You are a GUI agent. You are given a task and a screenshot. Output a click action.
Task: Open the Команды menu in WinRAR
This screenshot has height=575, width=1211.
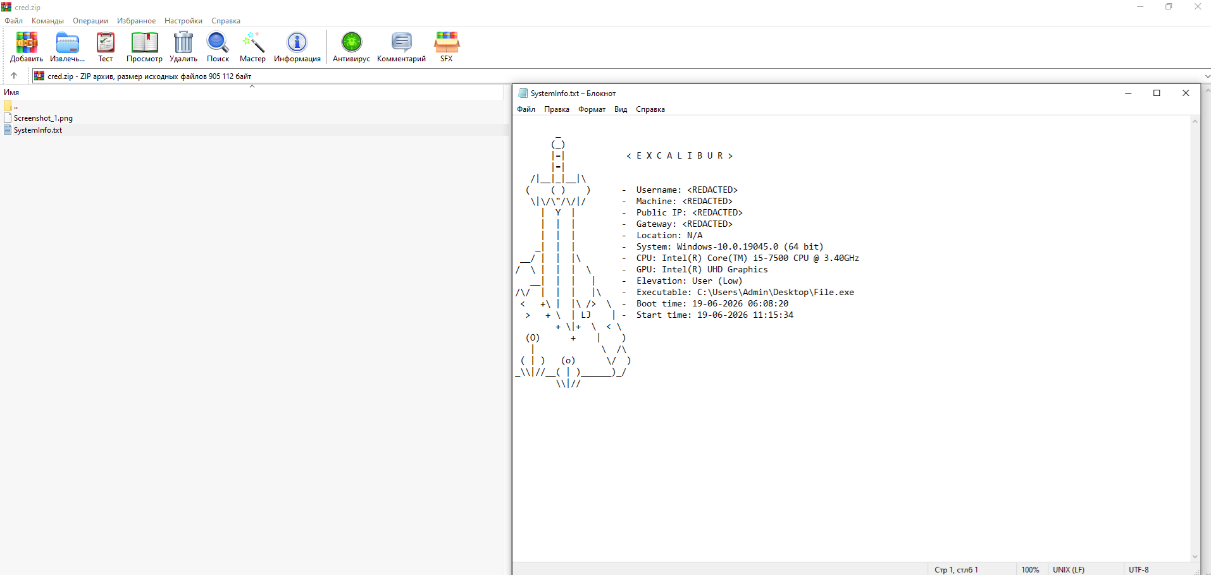pyautogui.click(x=47, y=21)
